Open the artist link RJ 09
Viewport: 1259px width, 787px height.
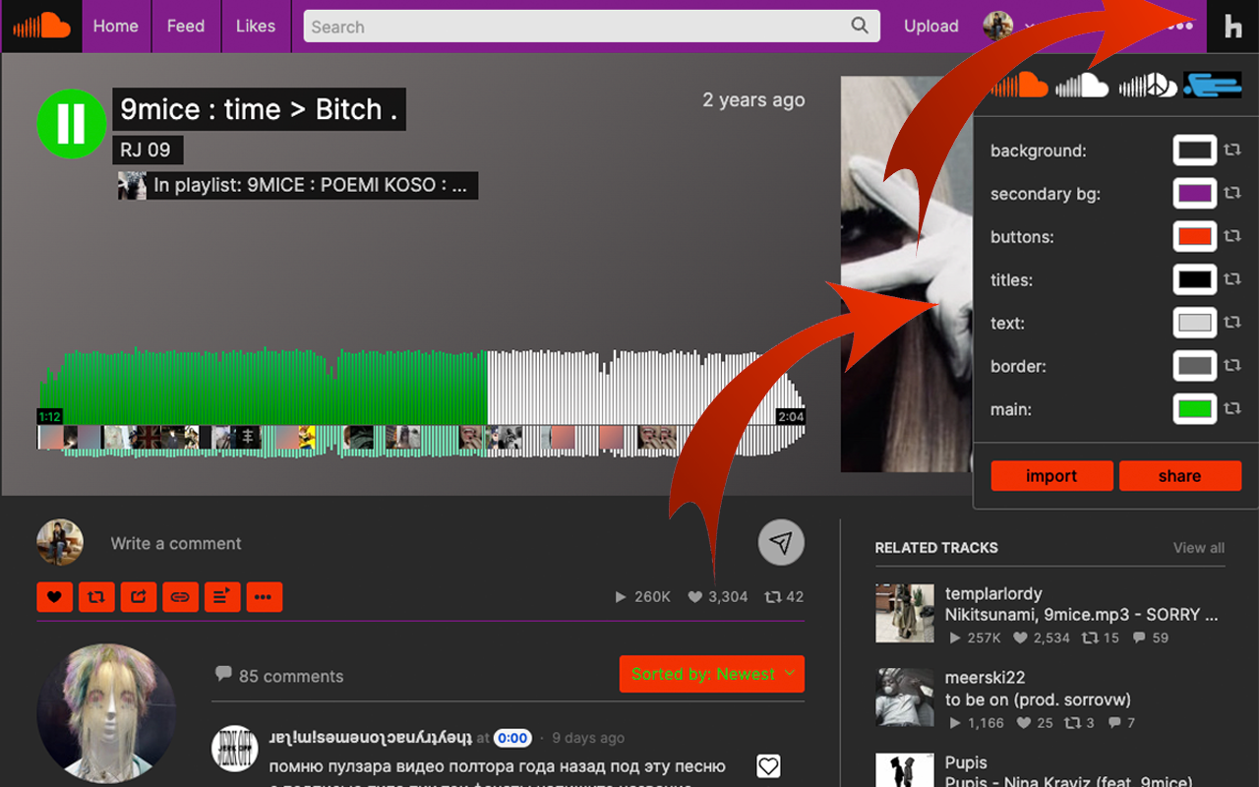pos(146,151)
